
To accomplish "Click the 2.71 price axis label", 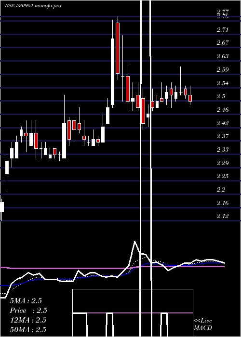I will 223,30.
